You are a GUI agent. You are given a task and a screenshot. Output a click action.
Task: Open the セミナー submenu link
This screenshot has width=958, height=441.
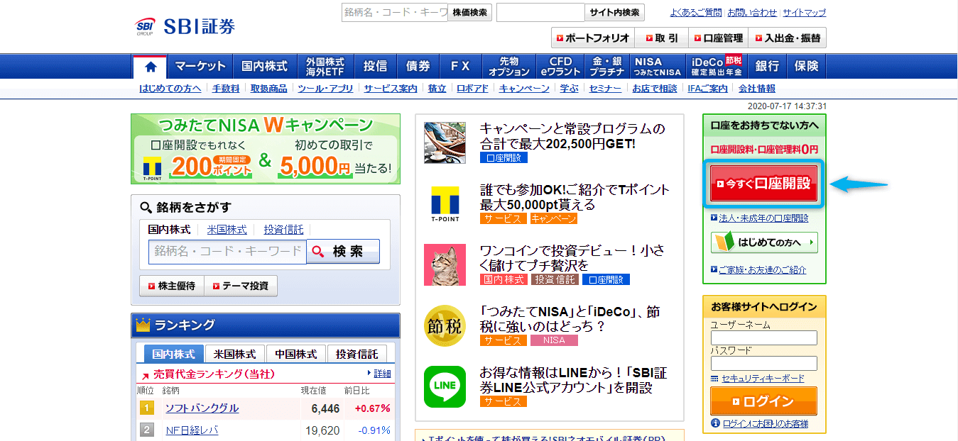(x=604, y=89)
